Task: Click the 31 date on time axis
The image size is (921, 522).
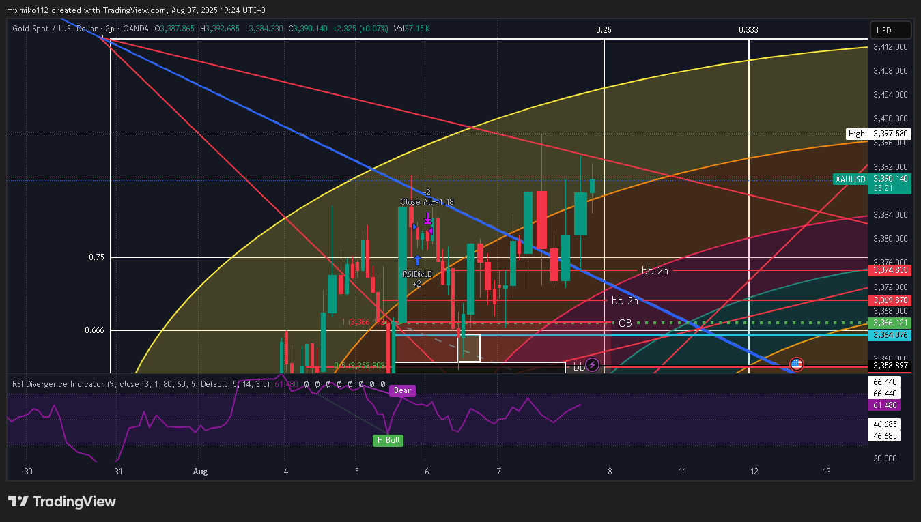Action: click(117, 472)
